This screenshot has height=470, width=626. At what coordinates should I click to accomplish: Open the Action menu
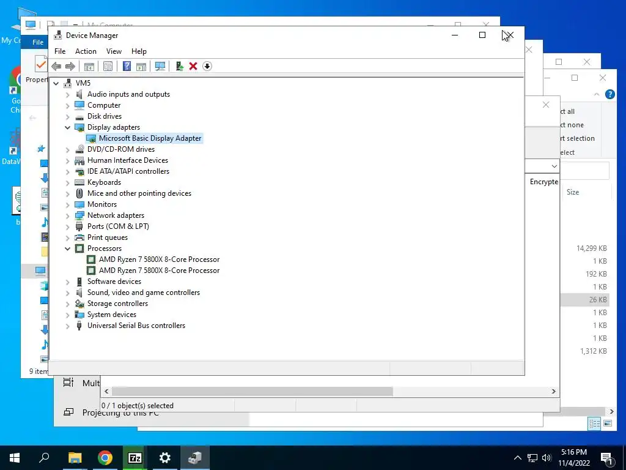pos(86,51)
